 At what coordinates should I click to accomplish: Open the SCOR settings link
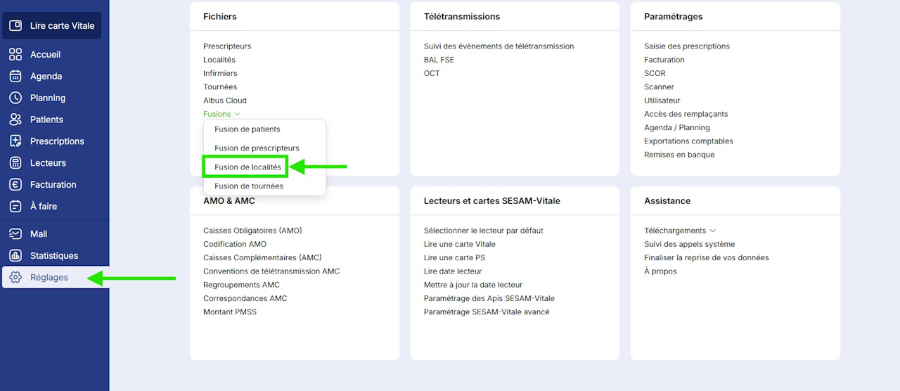(x=655, y=73)
